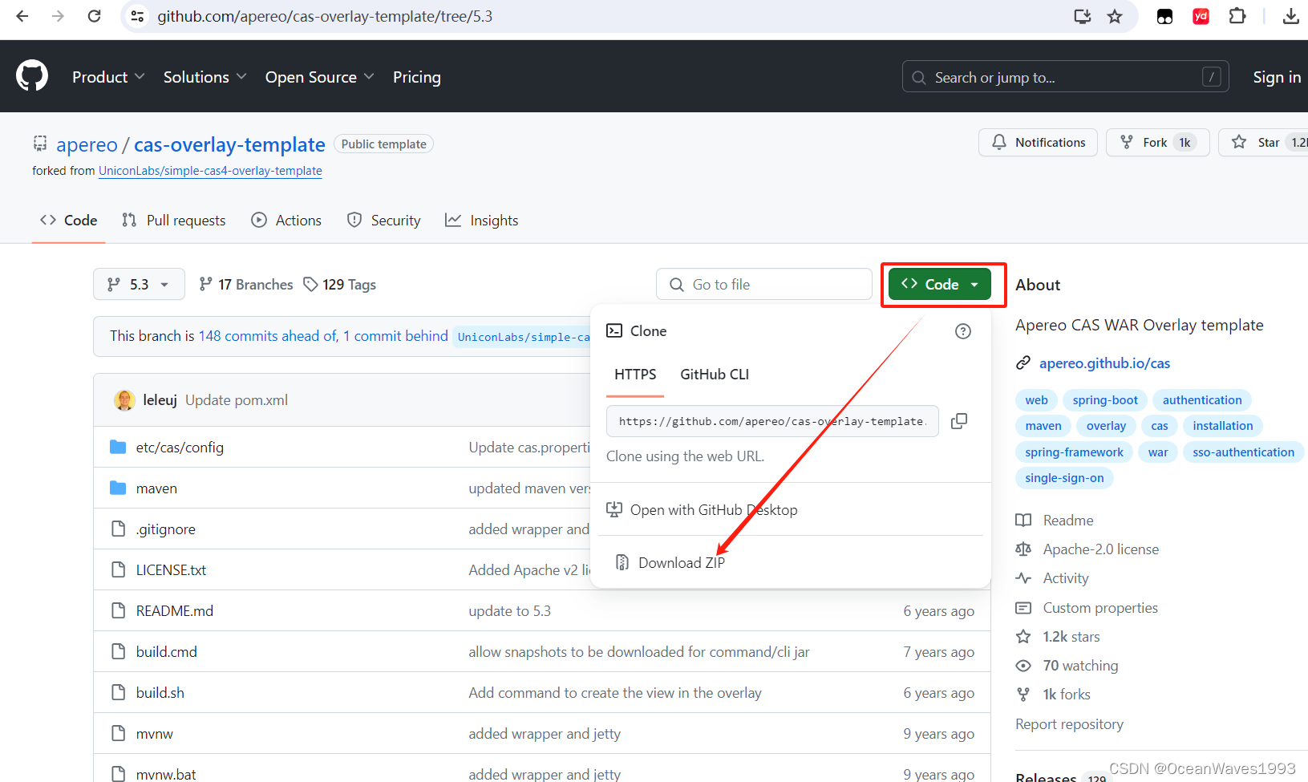
Task: Toggle the green Code dropdown button
Action: point(940,284)
